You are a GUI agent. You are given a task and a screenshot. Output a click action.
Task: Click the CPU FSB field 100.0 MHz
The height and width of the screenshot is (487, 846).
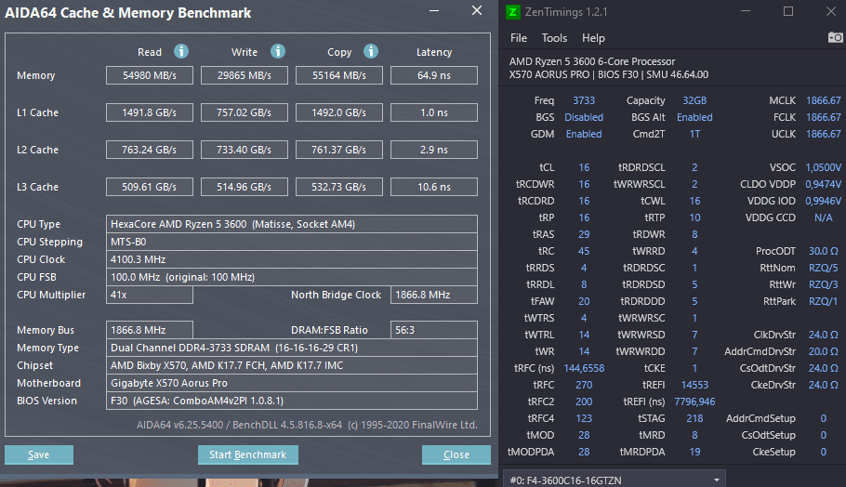[292, 277]
